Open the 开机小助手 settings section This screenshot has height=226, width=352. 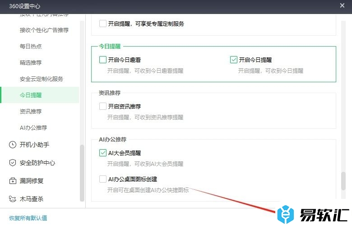tap(34, 145)
